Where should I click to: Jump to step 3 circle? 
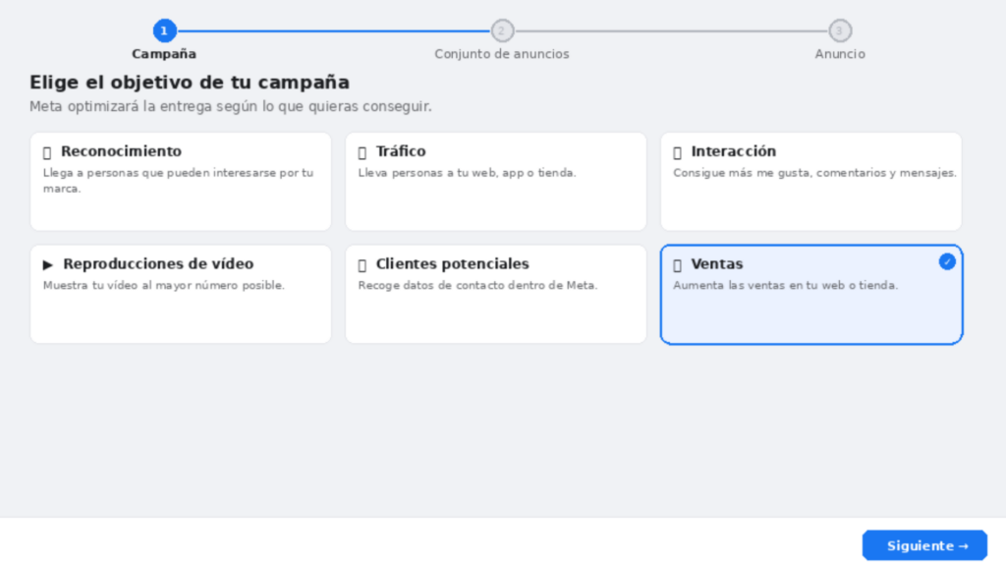point(840,30)
